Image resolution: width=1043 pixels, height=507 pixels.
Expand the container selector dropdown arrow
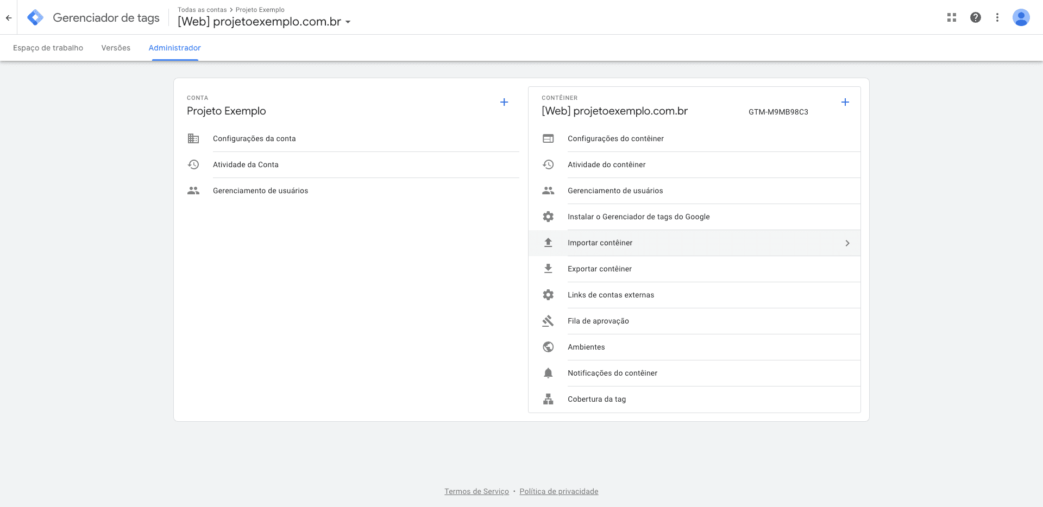[348, 22]
